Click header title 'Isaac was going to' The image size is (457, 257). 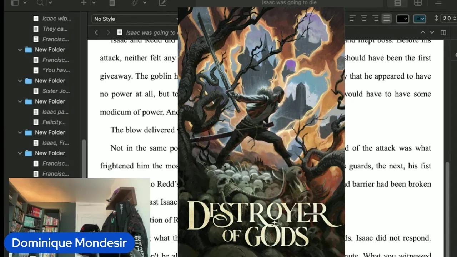[x=151, y=32]
